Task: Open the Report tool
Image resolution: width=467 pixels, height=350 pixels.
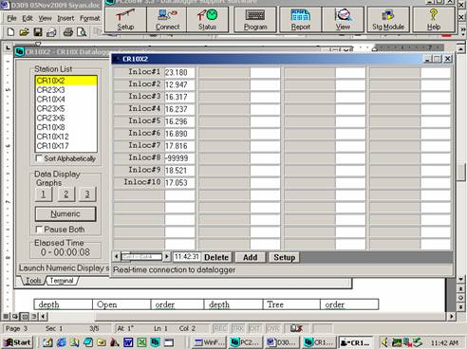Action: [x=301, y=20]
